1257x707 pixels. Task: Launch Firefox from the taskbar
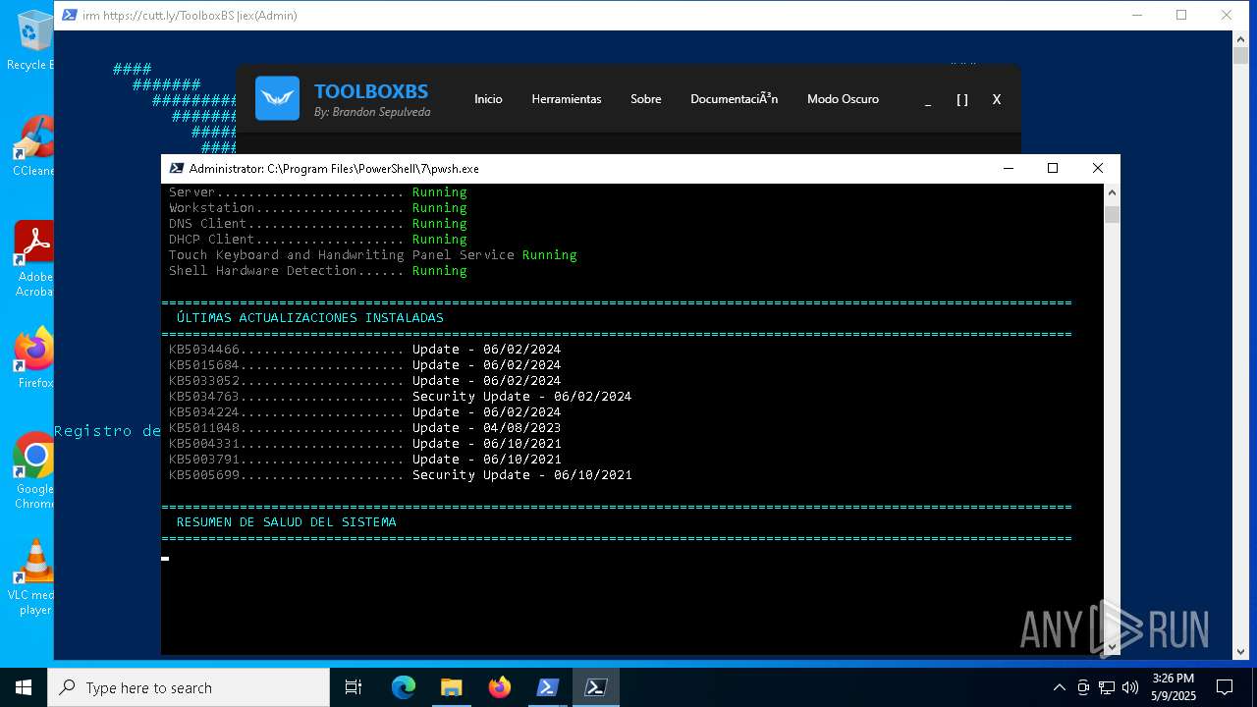[x=500, y=687]
